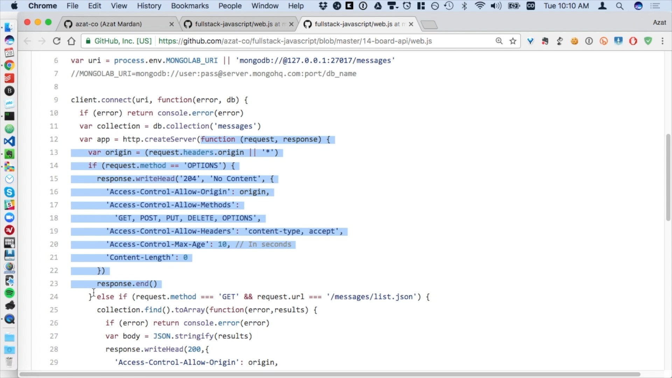Open Dropbox menu bar icon
The image size is (672, 378).
323,6
